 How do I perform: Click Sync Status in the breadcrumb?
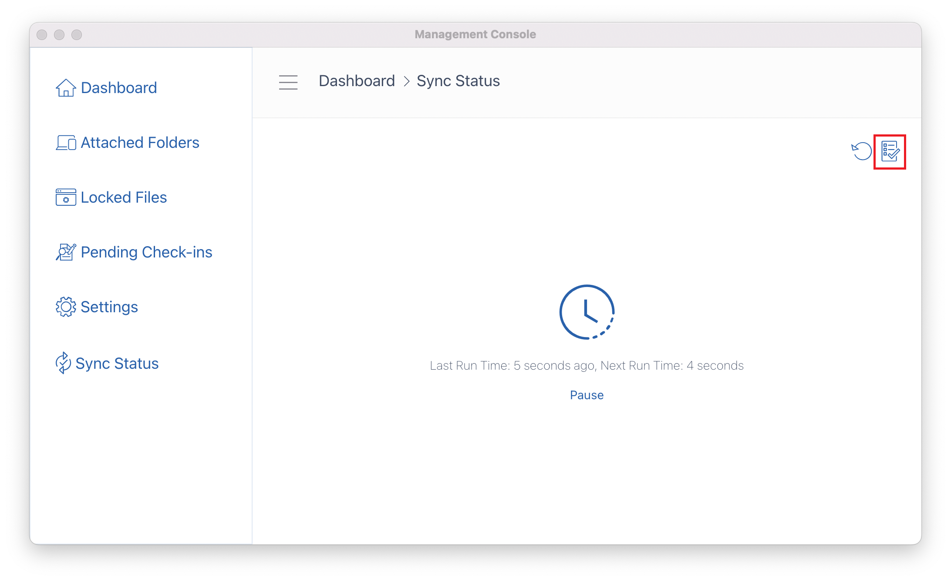458,81
